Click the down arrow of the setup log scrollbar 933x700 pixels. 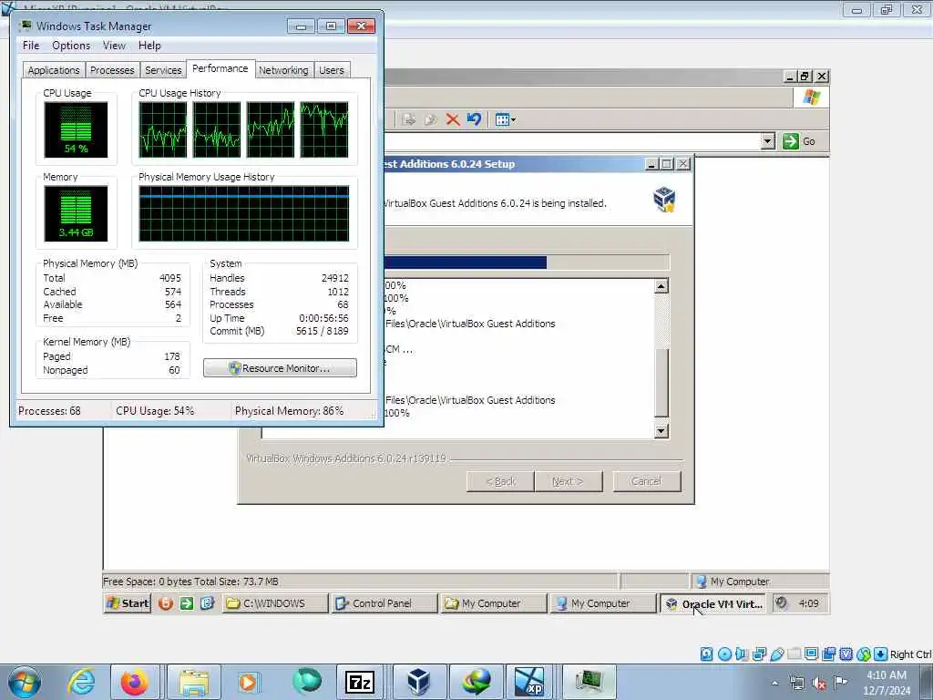661,431
